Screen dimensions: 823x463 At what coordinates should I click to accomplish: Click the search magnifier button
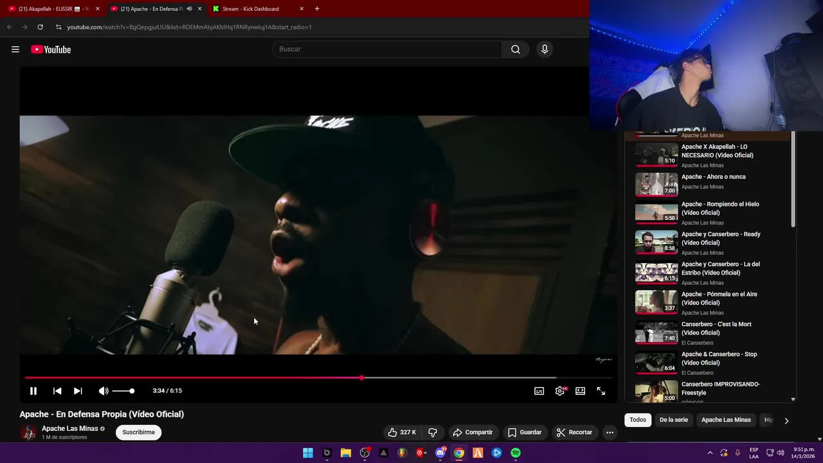(x=516, y=50)
